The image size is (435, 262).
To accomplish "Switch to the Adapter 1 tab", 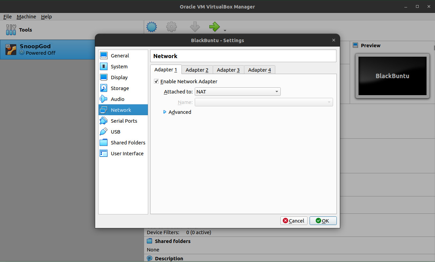I will pyautogui.click(x=166, y=70).
